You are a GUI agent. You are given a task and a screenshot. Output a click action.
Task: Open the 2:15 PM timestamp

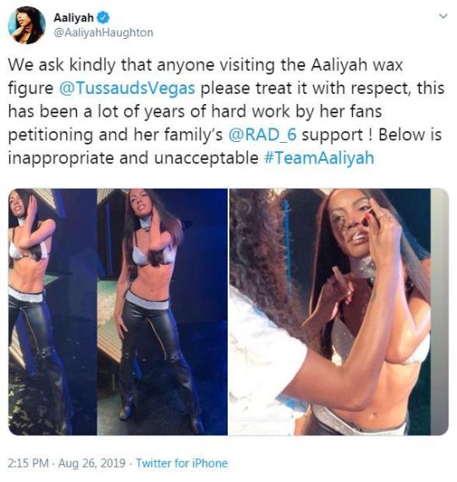(x=28, y=463)
